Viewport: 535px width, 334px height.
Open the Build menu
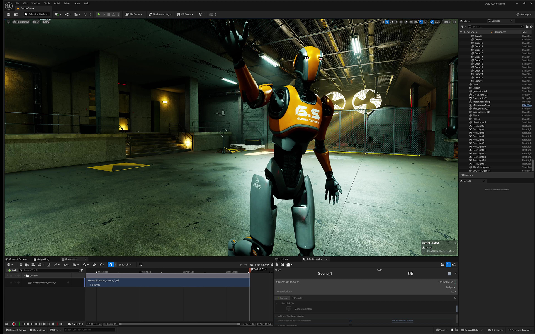[x=57, y=3]
